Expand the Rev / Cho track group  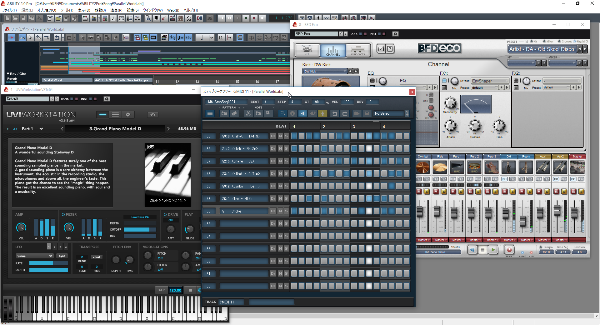pos(8,74)
